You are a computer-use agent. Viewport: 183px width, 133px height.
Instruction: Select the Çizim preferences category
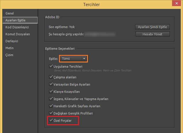point(9,55)
